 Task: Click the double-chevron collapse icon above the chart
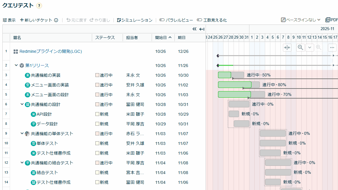pyautogui.click(x=194, y=29)
